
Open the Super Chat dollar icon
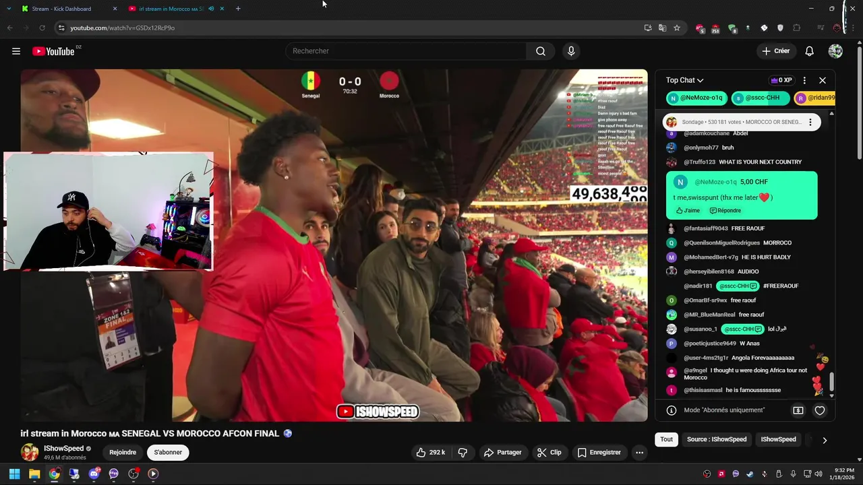798,410
